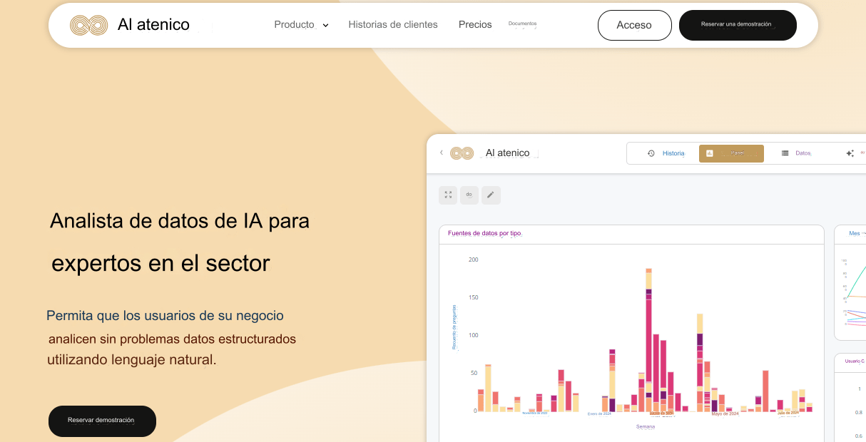Switch to the Historia tab
The image size is (866, 442).
666,153
